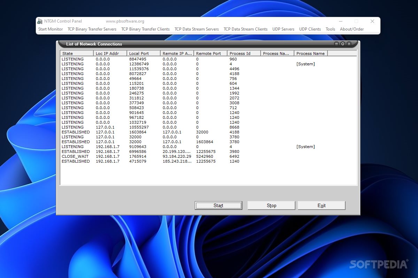Screen dimensions: 418x278
Task: Open the Start Monitor menu
Action: tap(51, 29)
